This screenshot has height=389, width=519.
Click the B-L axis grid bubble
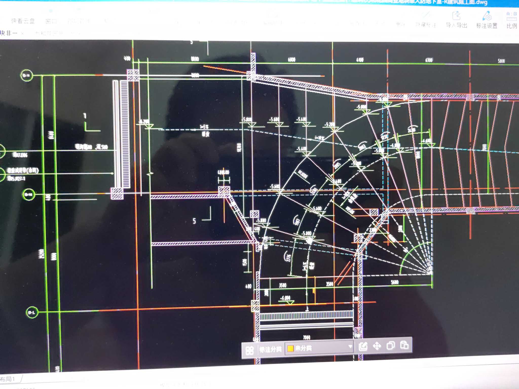[x=32, y=313]
